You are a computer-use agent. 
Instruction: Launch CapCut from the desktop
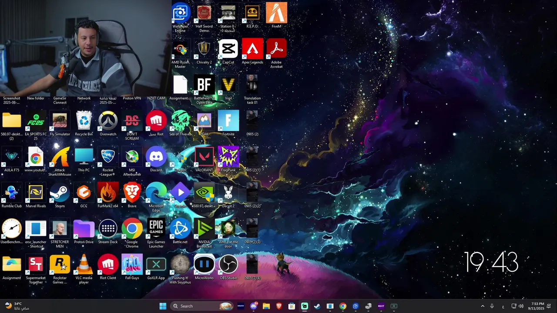point(228,49)
